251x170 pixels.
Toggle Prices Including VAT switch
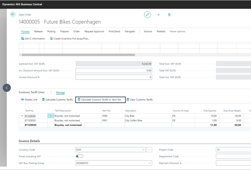point(79,156)
